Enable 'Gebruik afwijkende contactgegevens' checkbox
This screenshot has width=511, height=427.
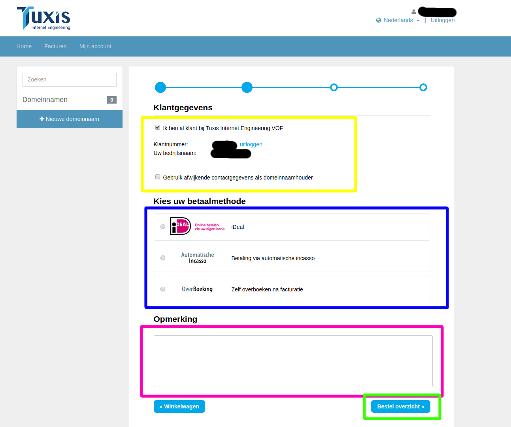[158, 177]
